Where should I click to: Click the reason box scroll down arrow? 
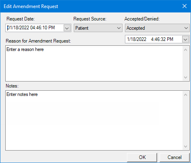pyautogui.click(x=186, y=77)
